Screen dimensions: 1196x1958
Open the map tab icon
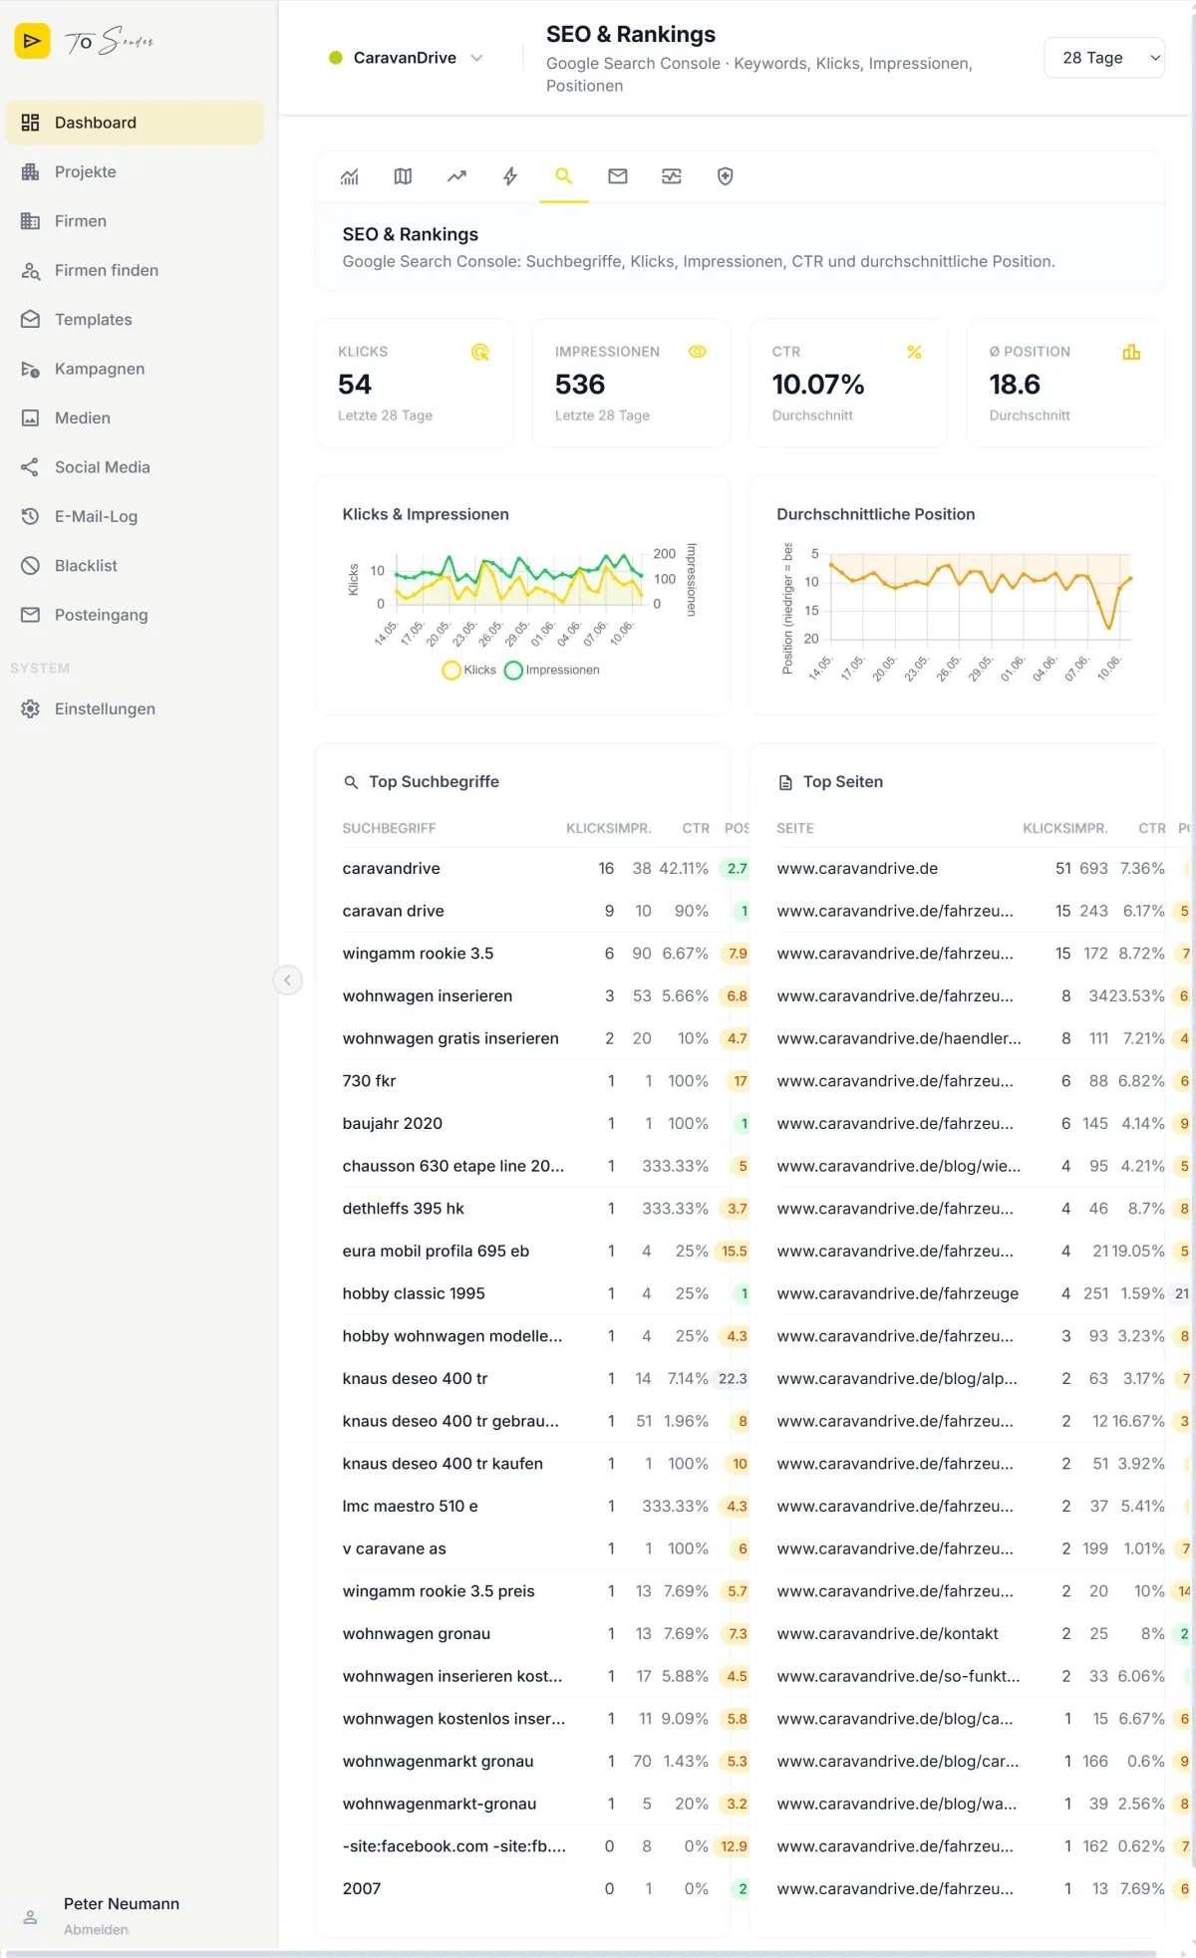coord(403,176)
